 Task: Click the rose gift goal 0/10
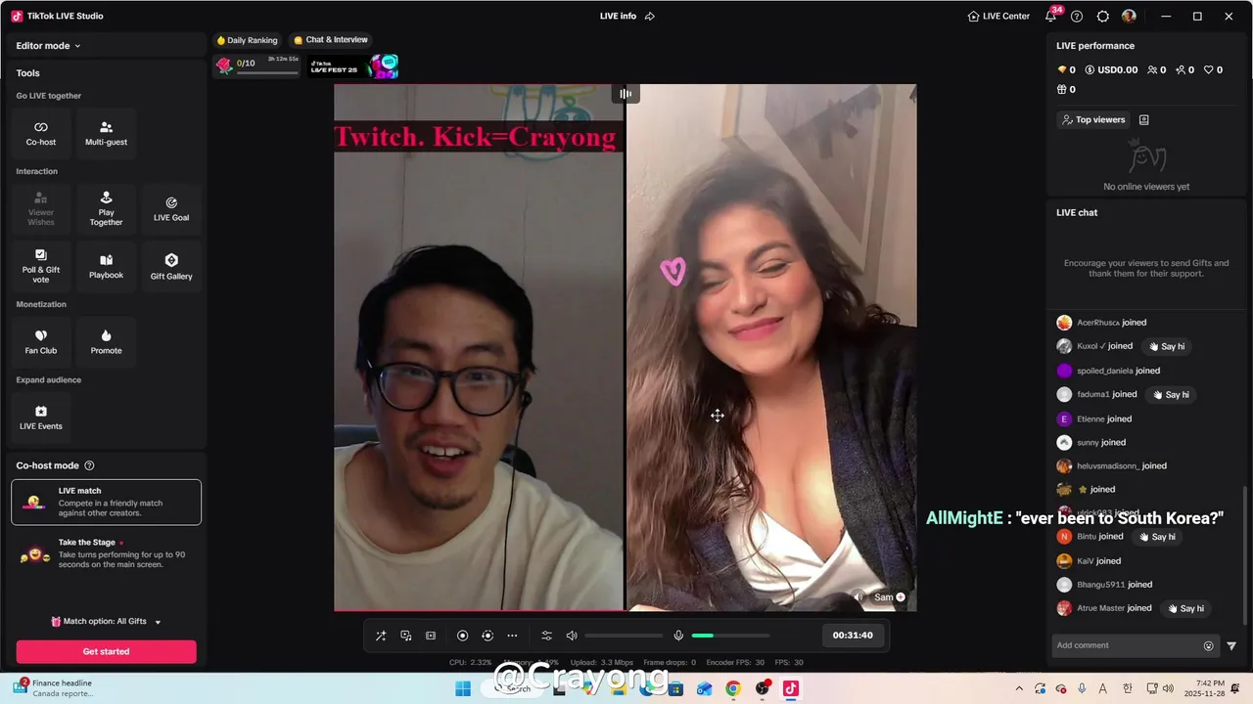click(x=256, y=66)
